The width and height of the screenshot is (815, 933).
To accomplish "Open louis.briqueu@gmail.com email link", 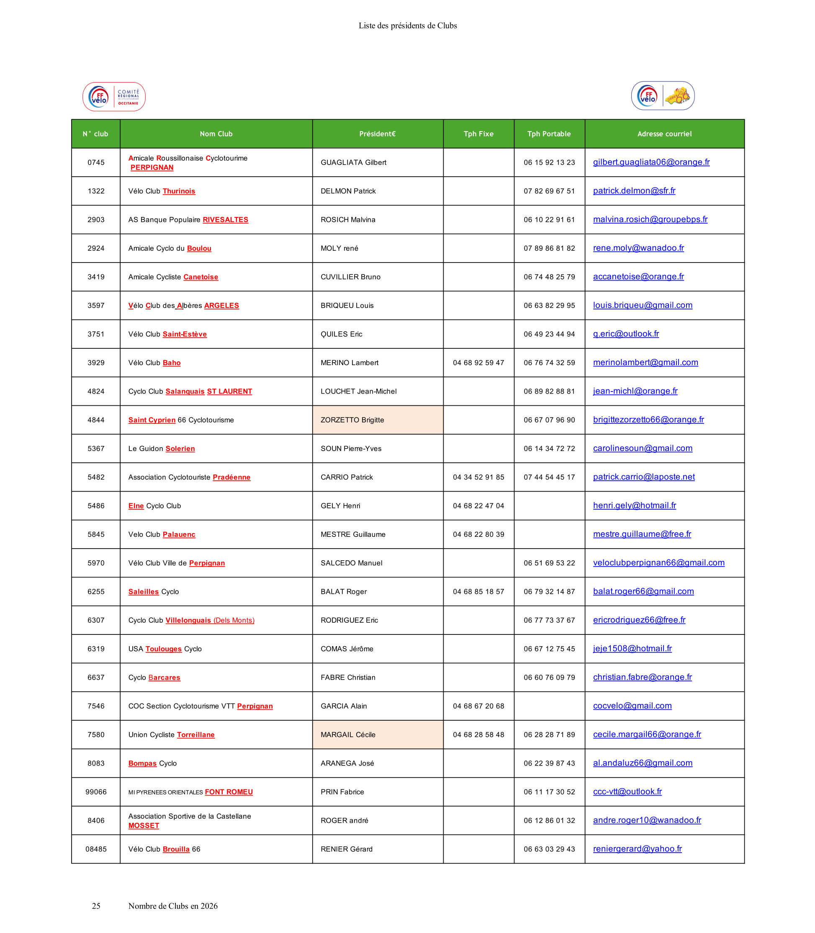I will 642,305.
